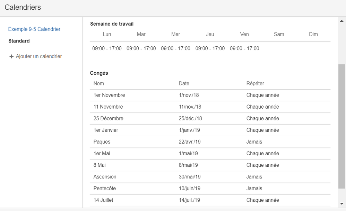Select the Standard calendar in sidebar
This screenshot has height=211, width=346.
[19, 41]
